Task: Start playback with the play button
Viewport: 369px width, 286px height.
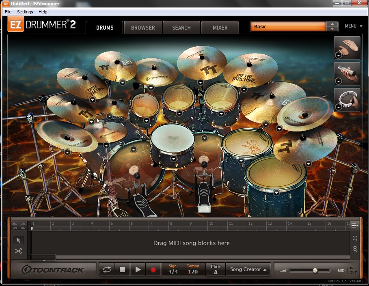Action: pyautogui.click(x=138, y=269)
